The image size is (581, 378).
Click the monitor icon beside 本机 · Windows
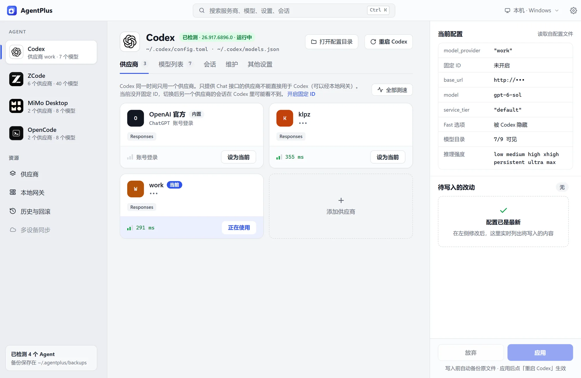(507, 10)
